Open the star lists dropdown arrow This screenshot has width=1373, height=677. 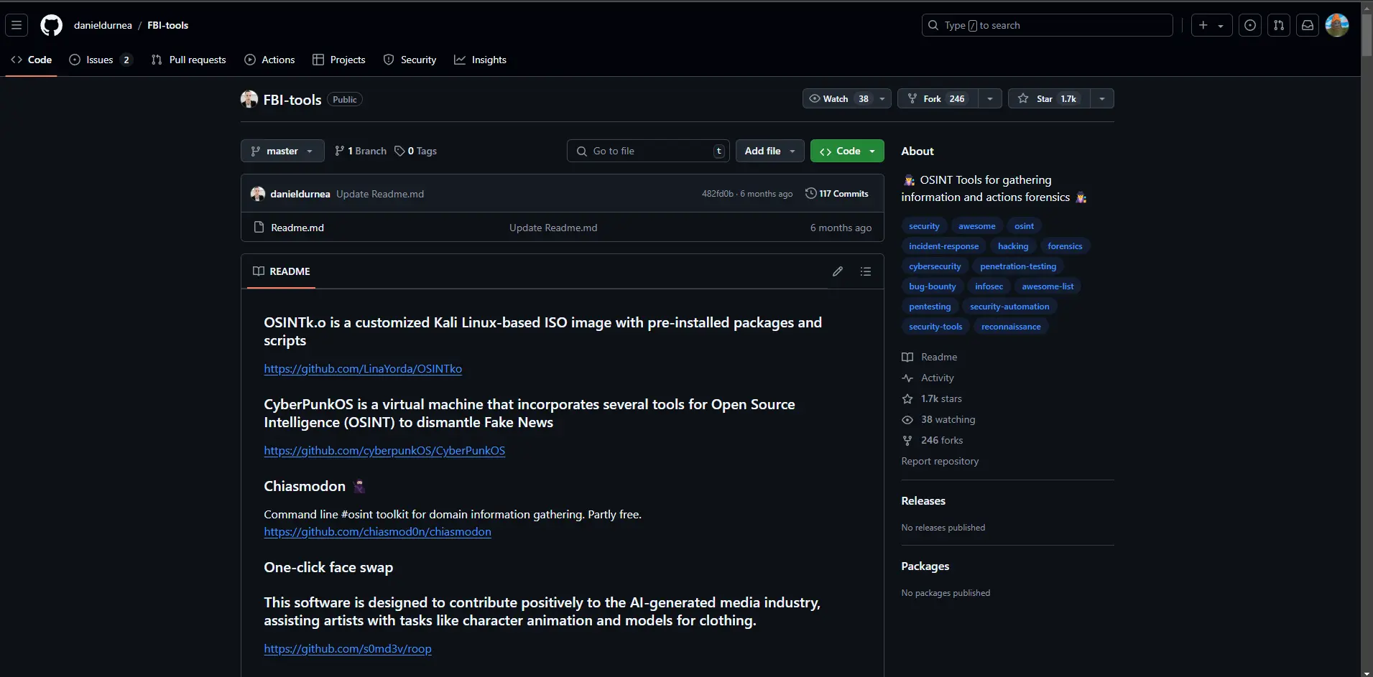1102,99
